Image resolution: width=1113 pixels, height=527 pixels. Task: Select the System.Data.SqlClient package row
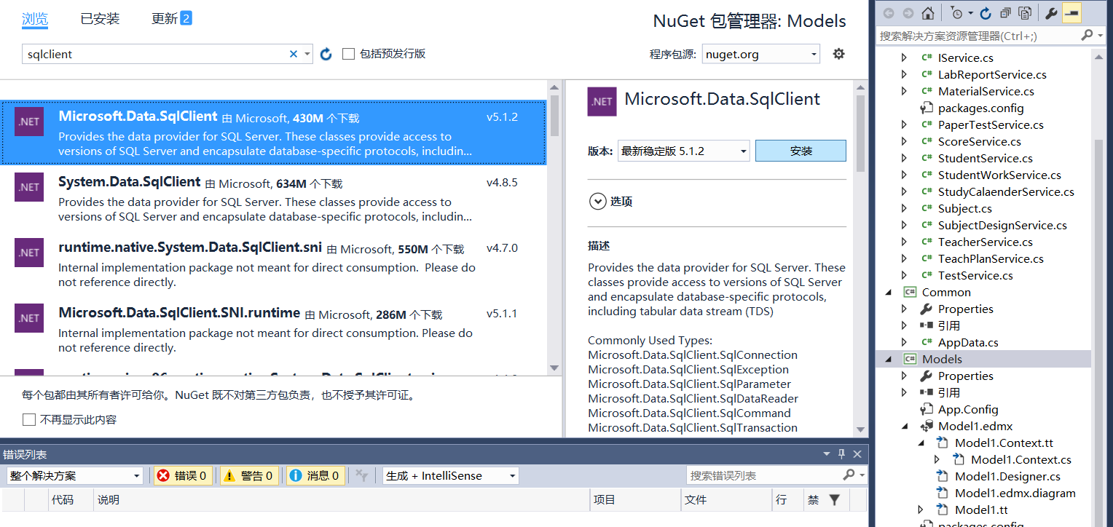[x=273, y=199]
